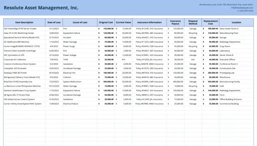Click the Recycling disposal method for Haas CNC
The width and height of the screenshot is (257, 146).
pyautogui.click(x=193, y=33)
